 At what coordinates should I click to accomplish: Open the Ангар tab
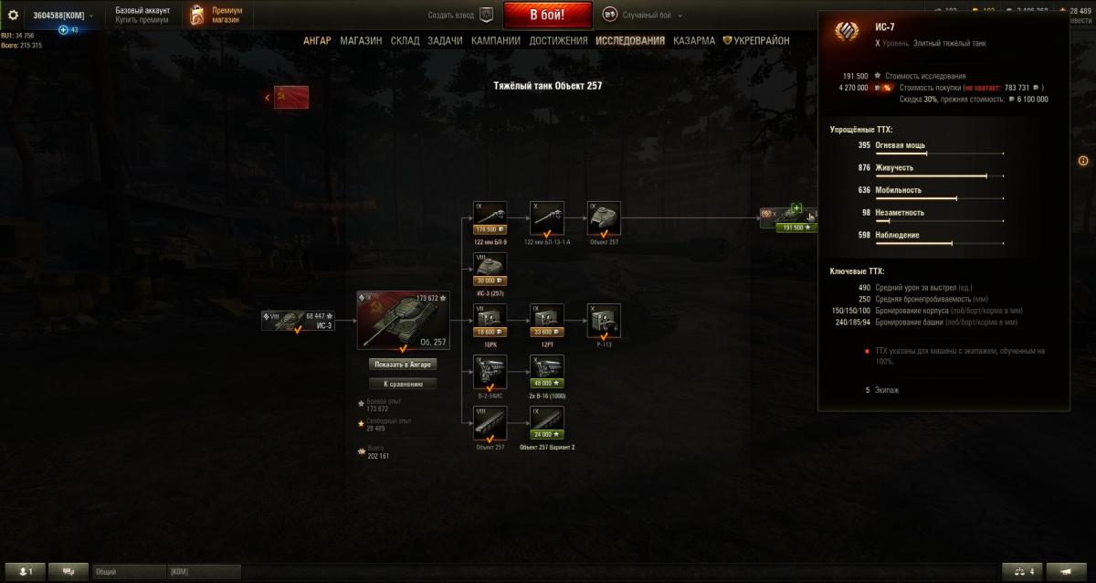pyautogui.click(x=317, y=41)
